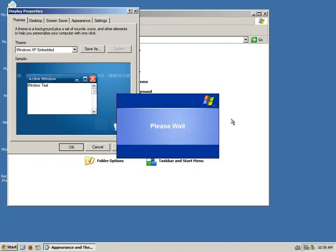Expand the address bar dropdown arrow

[245, 40]
